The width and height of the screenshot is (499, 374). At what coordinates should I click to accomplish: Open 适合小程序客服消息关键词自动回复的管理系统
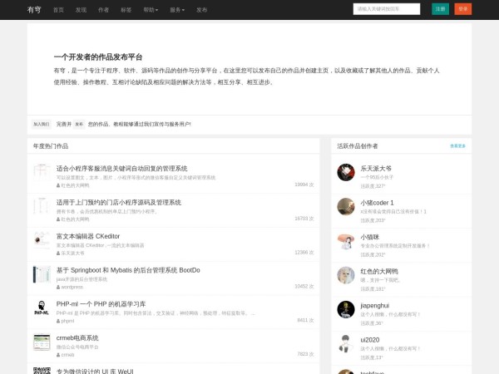pos(122,168)
